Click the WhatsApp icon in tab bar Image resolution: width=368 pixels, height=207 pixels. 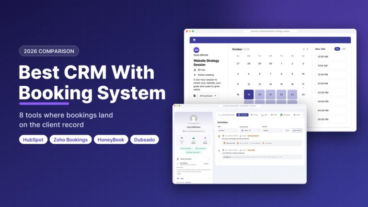pyautogui.click(x=281, y=115)
